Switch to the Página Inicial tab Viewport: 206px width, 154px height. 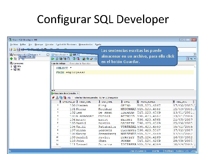pos(59,54)
